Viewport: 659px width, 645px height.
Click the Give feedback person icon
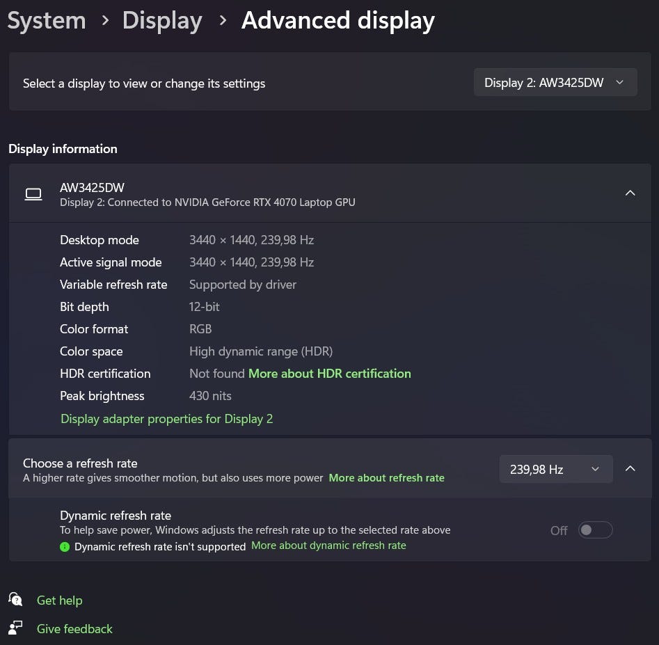click(x=15, y=628)
